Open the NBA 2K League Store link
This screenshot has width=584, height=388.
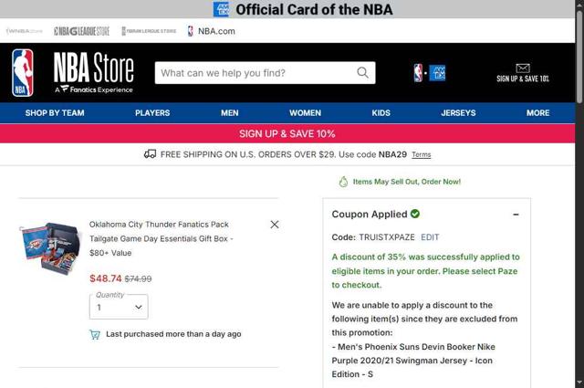[x=149, y=31]
